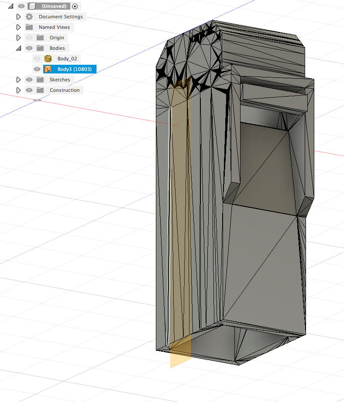Screen dimensions: 344x402
Task: Show the hidden Origin folder
Action: (x=29, y=38)
